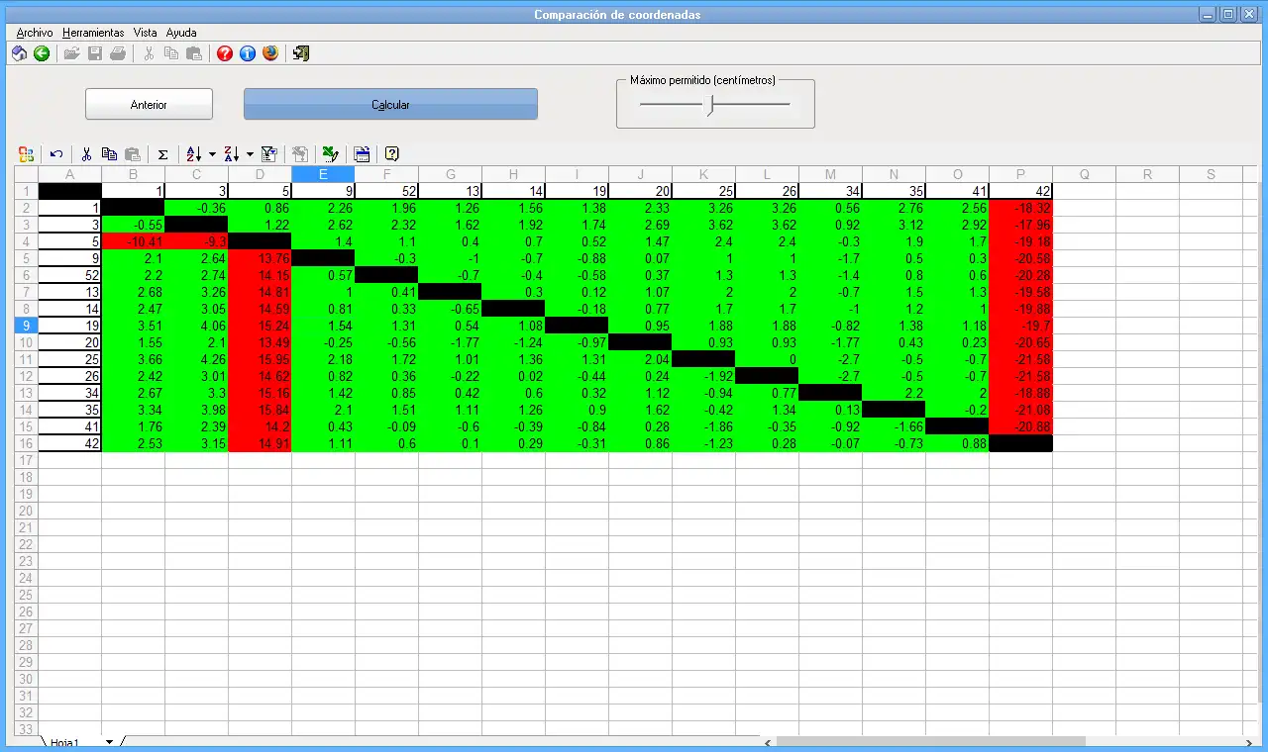
Task: Expand the sort ascending dropdown arrow
Action: pyautogui.click(x=212, y=154)
